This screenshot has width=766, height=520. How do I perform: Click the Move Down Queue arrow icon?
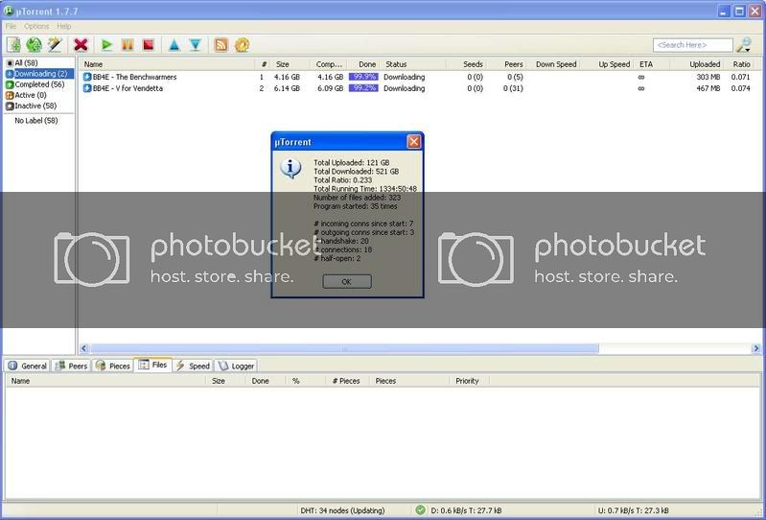(x=196, y=45)
